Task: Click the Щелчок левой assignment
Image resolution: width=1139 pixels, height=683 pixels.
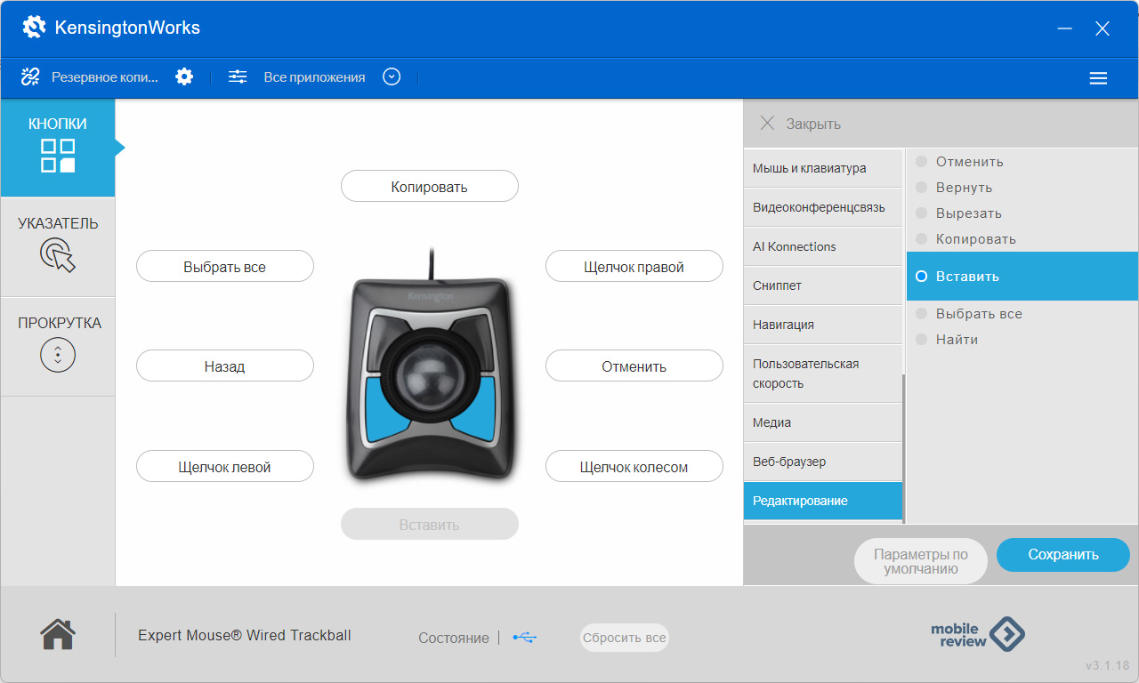Action: pyautogui.click(x=225, y=467)
